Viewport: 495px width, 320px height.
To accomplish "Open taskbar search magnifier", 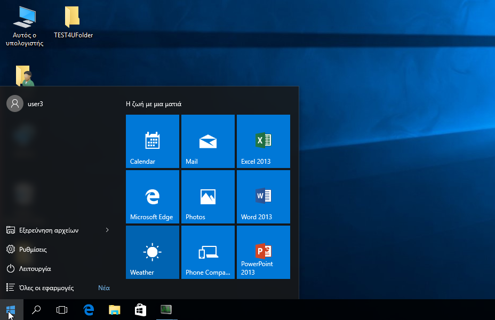I will (36, 310).
